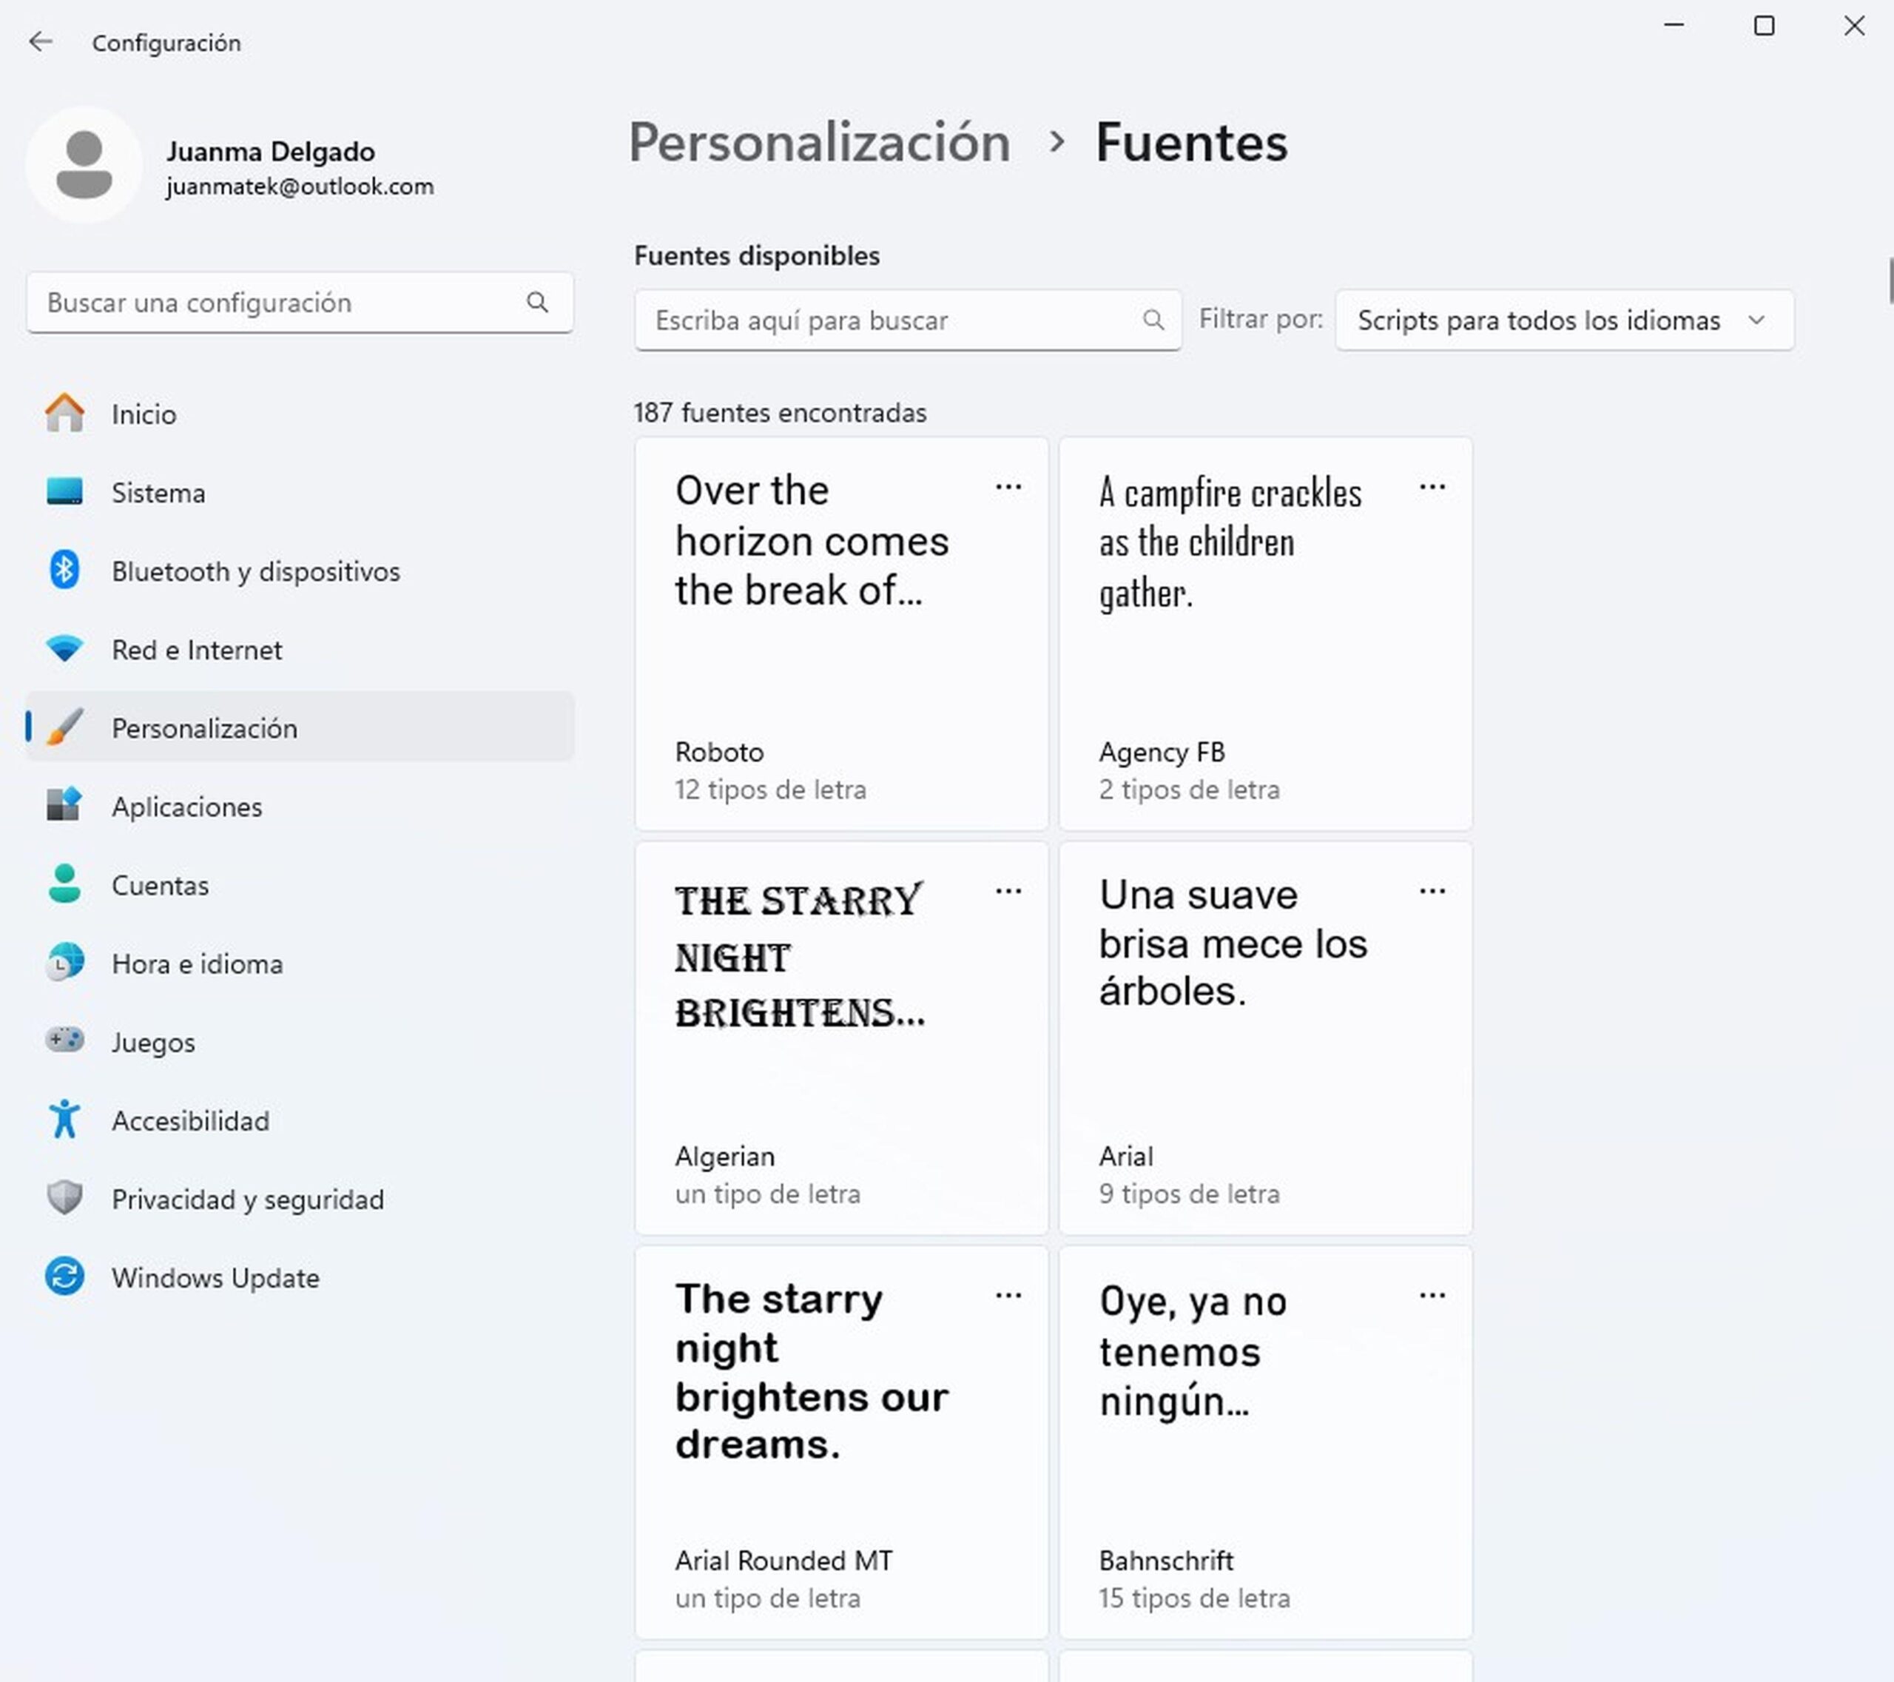The image size is (1894, 1682).
Task: Click '12 tipos de letra' under Roboto
Action: click(x=771, y=790)
